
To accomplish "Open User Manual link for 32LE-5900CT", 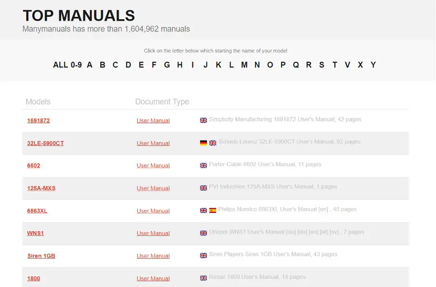I will 153,143.
